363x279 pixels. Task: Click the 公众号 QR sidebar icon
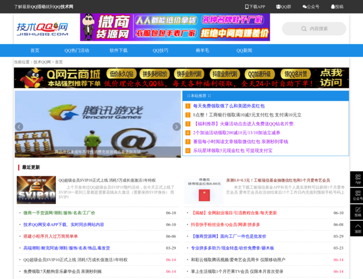[357, 196]
